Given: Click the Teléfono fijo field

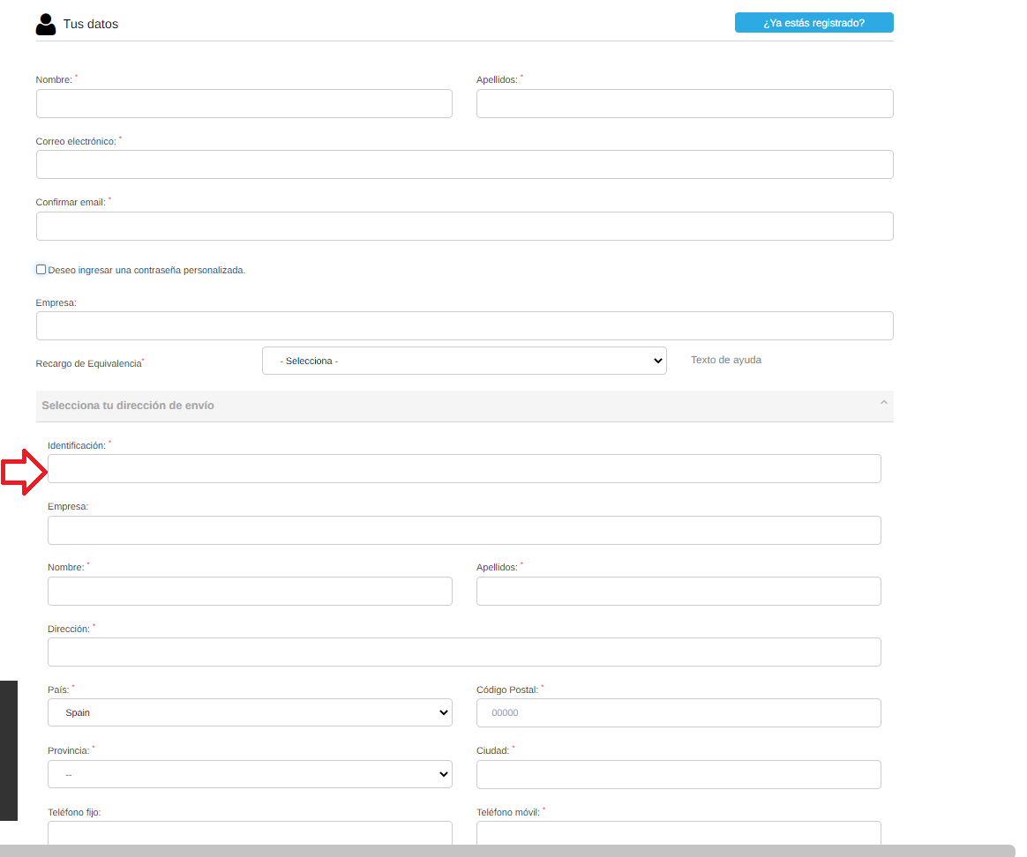Looking at the screenshot, I should [250, 833].
